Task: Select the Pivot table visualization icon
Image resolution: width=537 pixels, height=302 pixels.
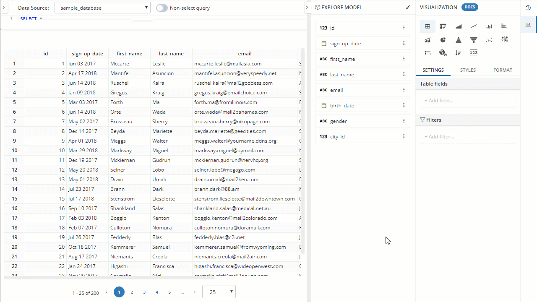Action: point(443,26)
